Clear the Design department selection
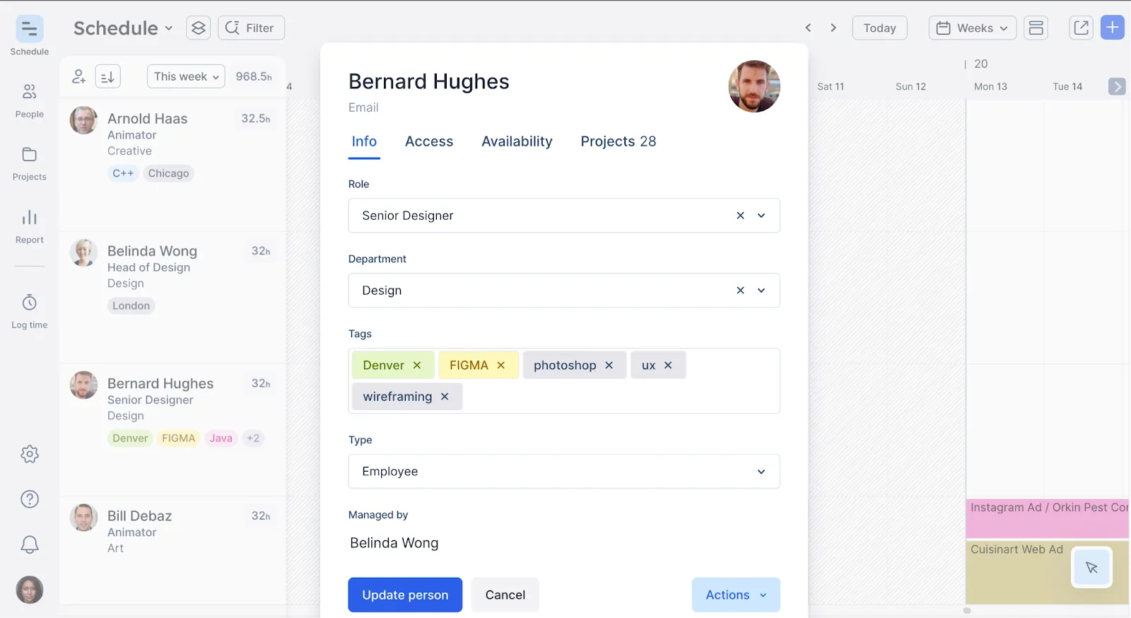Image resolution: width=1131 pixels, height=618 pixels. pos(740,291)
